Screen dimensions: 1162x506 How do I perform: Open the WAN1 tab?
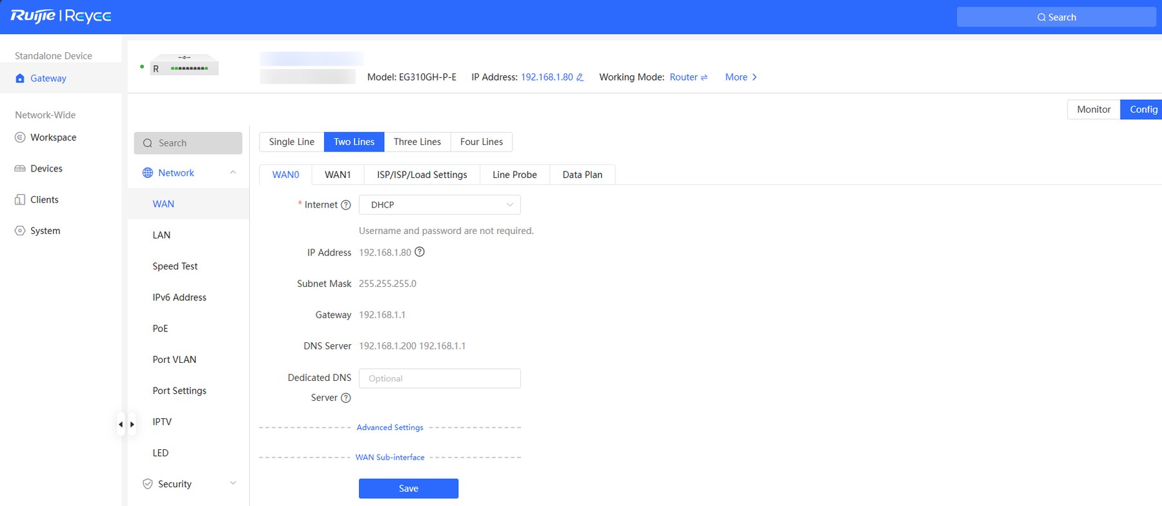(338, 175)
